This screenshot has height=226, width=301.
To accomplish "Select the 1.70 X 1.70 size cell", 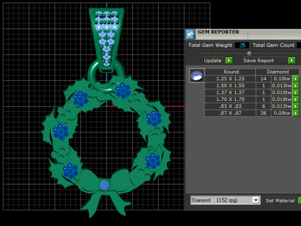I will click(230, 99).
